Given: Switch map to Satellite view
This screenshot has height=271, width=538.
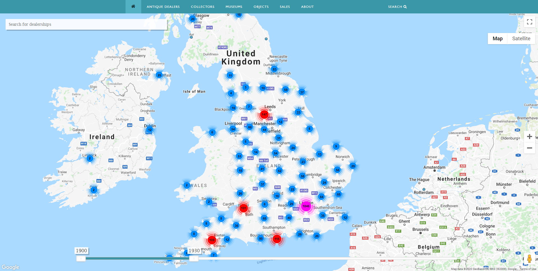Looking at the screenshot, I should coord(521,39).
